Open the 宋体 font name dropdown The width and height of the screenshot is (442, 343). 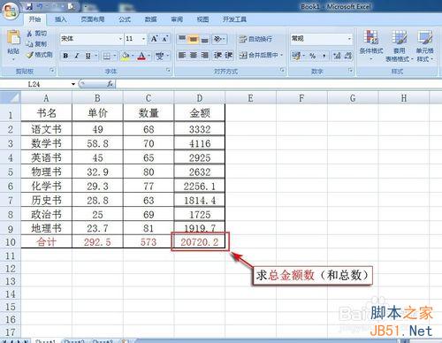click(x=120, y=39)
